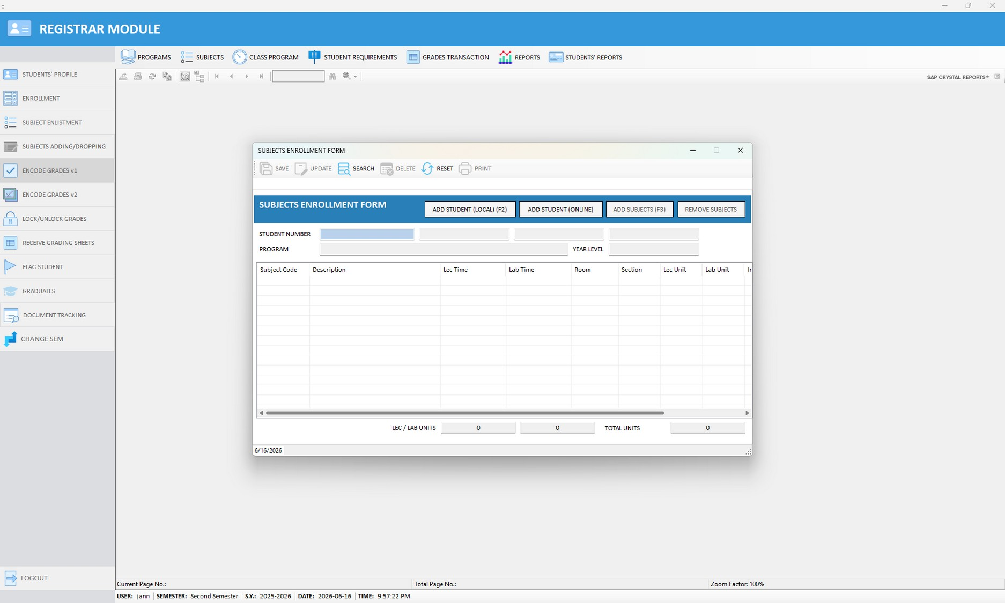Viewport: 1005px width, 603px height.
Task: Close the Subjects Enrollment Form window
Action: point(741,151)
